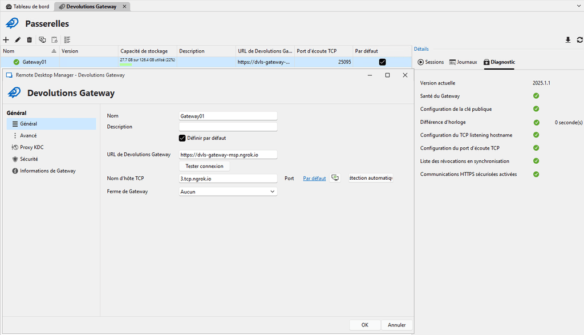
Task: Click the checklist icon in Passerelles toolbar
Action: [67, 40]
